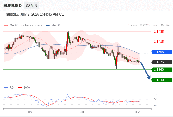
Task: Click the EUR/USD pair title
Action: point(13,6)
